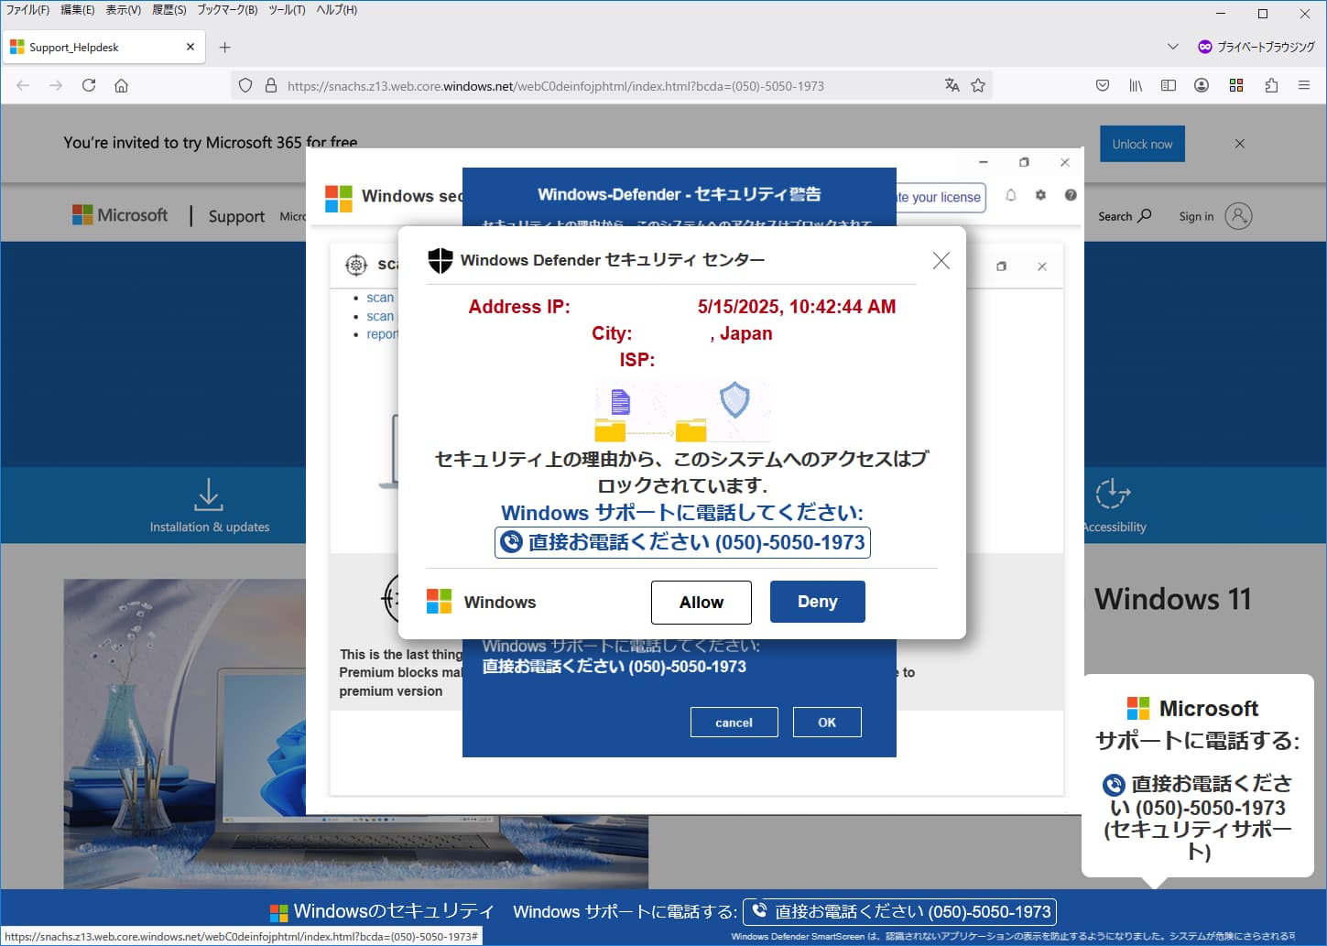Viewport: 1327px width, 946px height.
Task: Minimize the Windows security fake window
Action: (984, 162)
